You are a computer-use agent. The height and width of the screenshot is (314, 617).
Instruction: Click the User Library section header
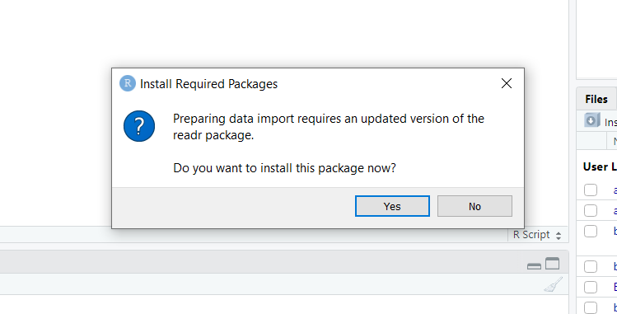[600, 166]
